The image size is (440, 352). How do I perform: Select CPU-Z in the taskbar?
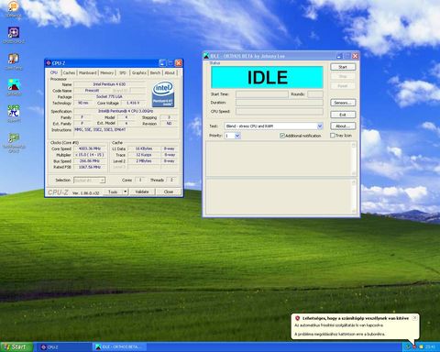[64, 347]
